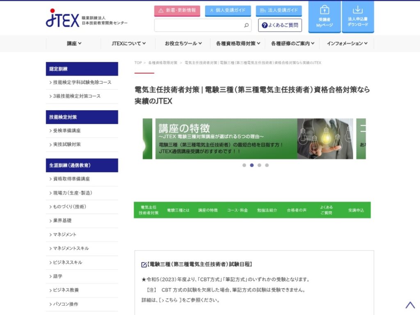Screen dimensions: 420x315
Task: Go to 電気主任技術者対策 green tab
Action: coord(148,210)
